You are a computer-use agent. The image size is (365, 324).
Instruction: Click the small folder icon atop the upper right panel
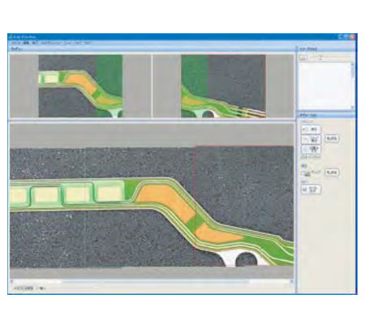pos(303,58)
